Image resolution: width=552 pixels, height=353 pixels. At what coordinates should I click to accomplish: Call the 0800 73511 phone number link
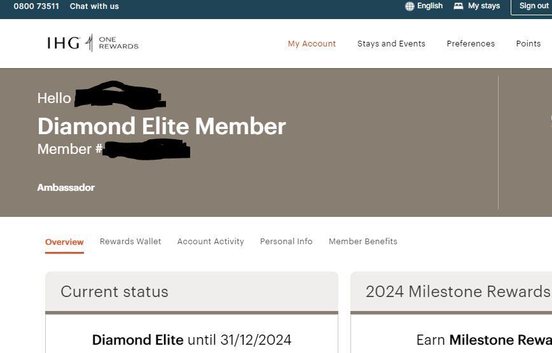[36, 6]
